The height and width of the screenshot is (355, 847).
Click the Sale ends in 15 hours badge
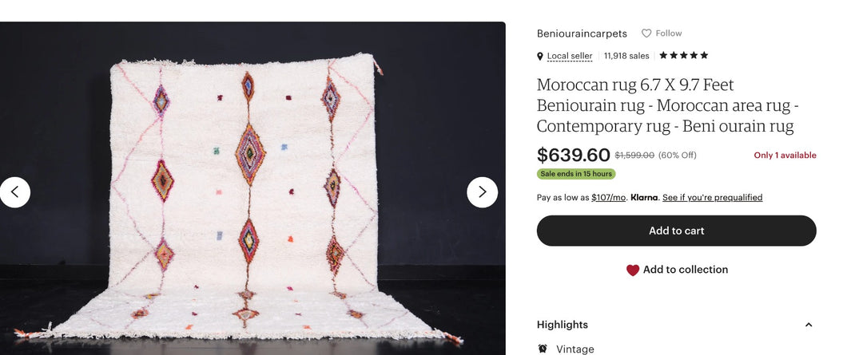click(575, 174)
